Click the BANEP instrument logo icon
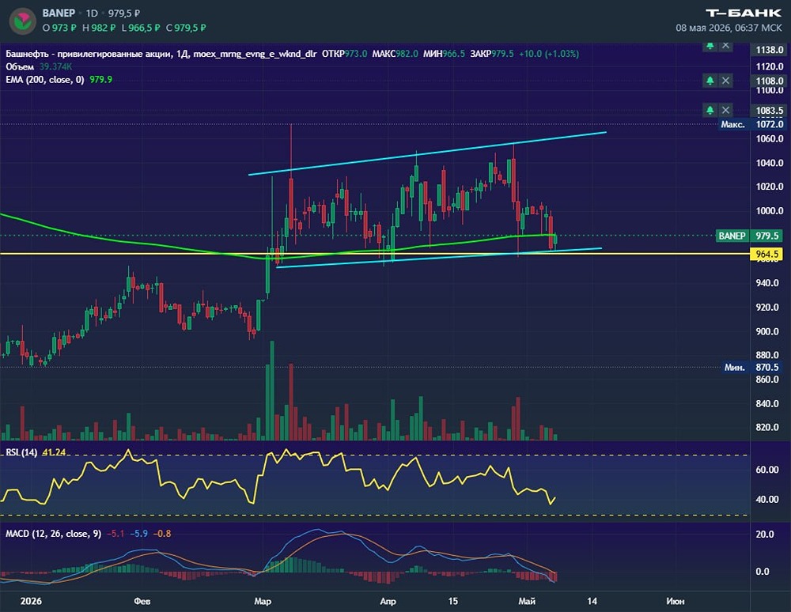The width and height of the screenshot is (791, 612). [x=22, y=21]
